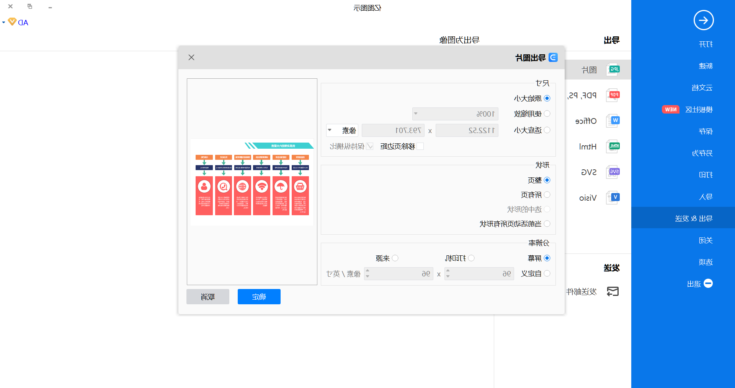The height and width of the screenshot is (388, 735).
Task: Click the 发送邮件 label
Action: pos(581,292)
